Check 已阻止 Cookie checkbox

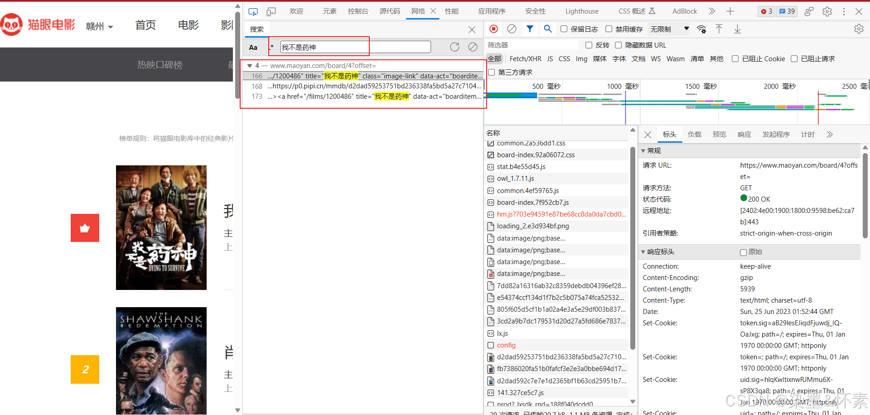pos(735,58)
